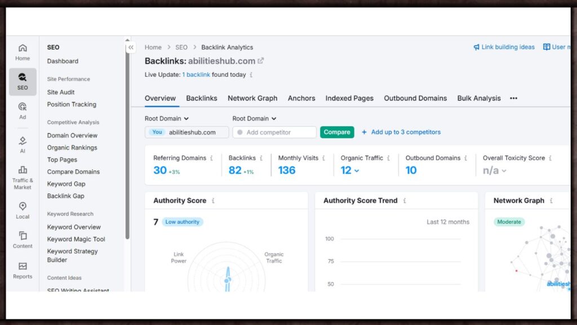Open the AI section icon
Image resolution: width=577 pixels, height=325 pixels.
pos(23,145)
